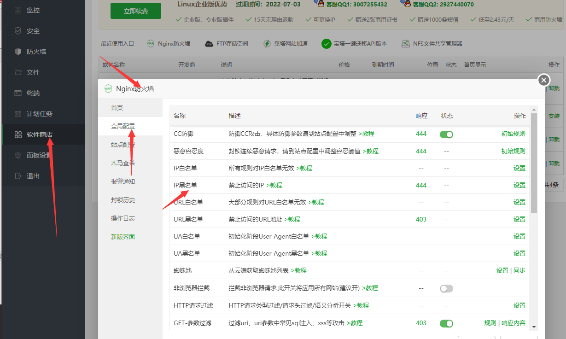566x339 pixels.
Task: Open the 监控 monitoring sidebar item
Action: tap(42, 10)
